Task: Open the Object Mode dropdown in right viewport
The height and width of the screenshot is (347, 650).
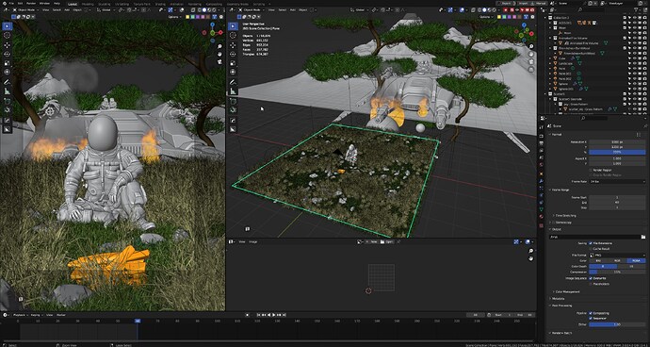Action: (x=252, y=9)
